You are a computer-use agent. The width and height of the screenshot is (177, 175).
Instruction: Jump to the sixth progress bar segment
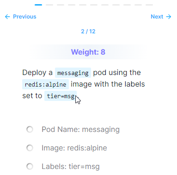(94, 5)
